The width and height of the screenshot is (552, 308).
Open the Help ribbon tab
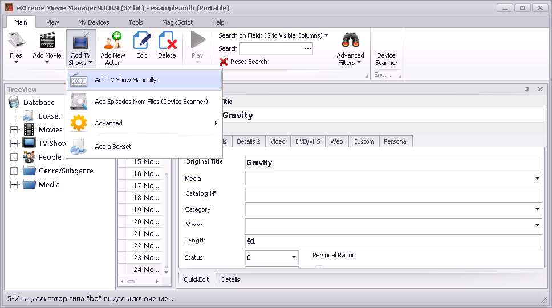point(218,22)
